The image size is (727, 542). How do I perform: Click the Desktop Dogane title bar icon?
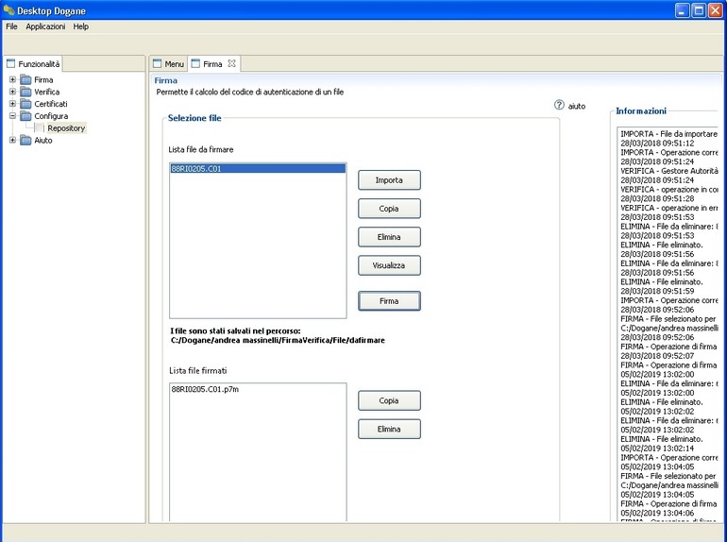[8, 9]
